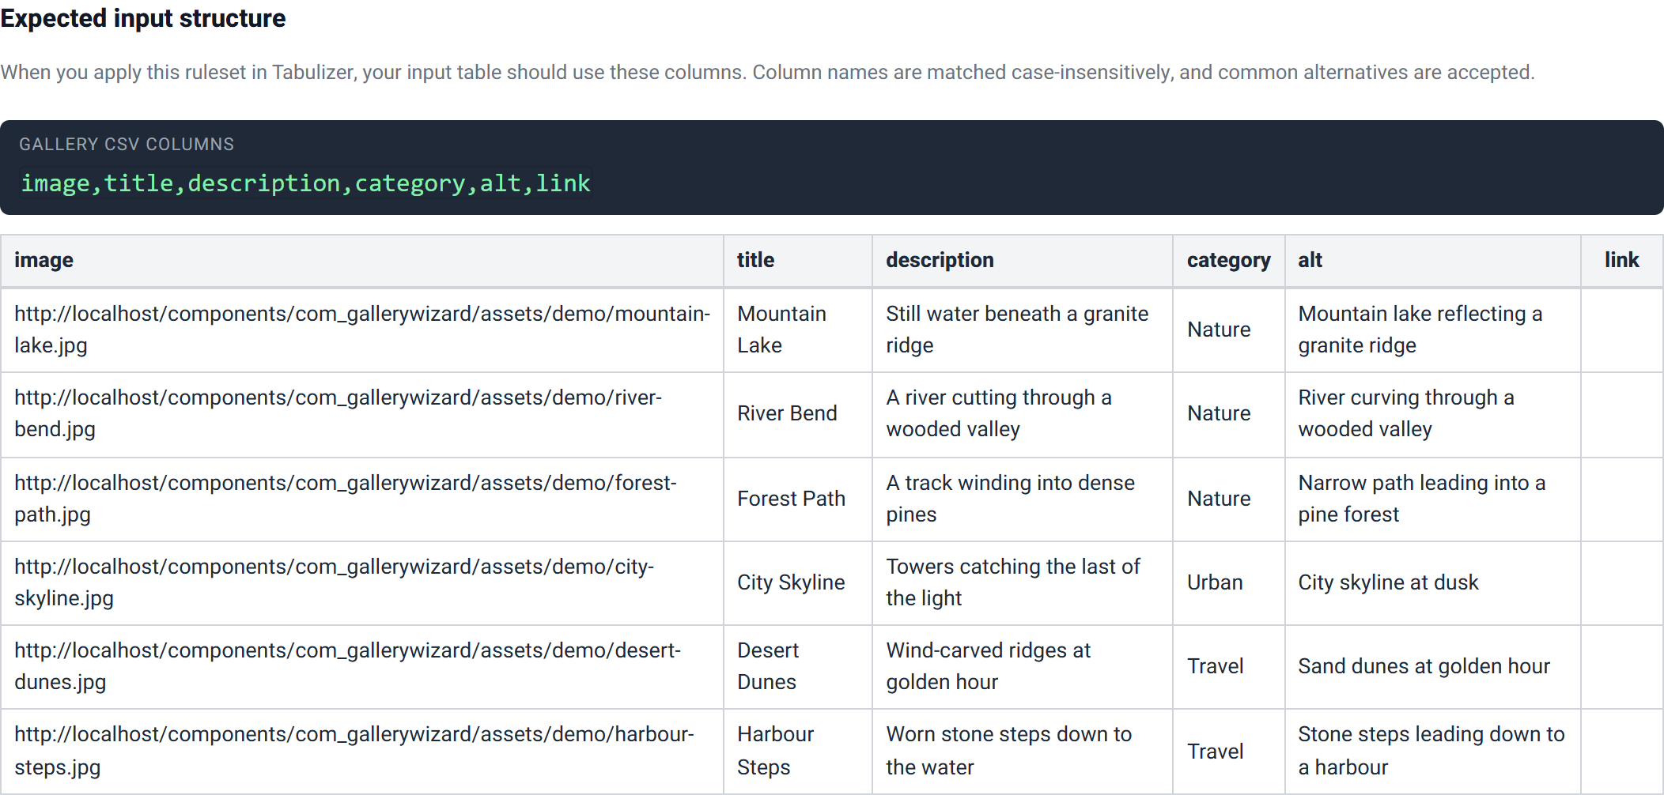Click 'Nature' in the River Bend row
This screenshot has height=795, width=1664.
pyautogui.click(x=1219, y=413)
